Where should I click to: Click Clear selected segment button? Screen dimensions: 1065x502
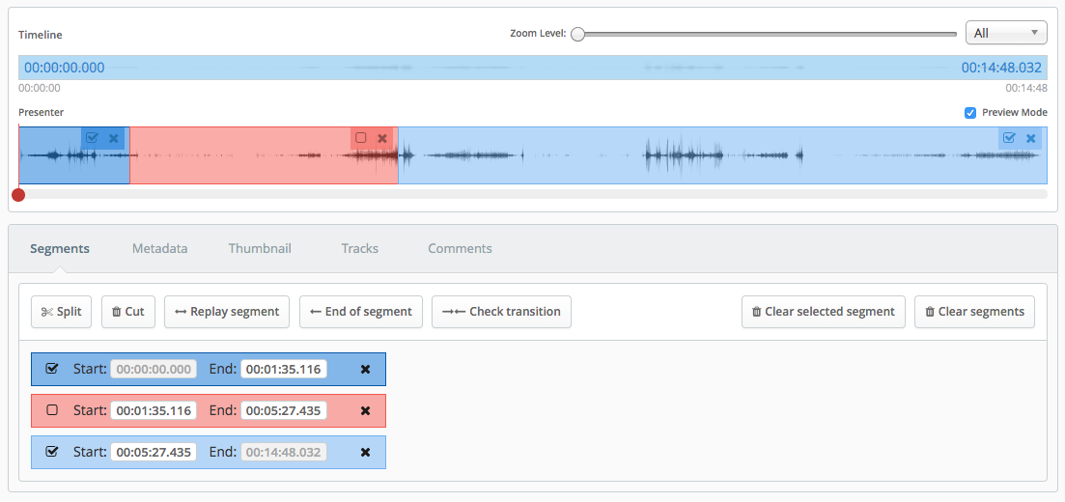coord(824,312)
